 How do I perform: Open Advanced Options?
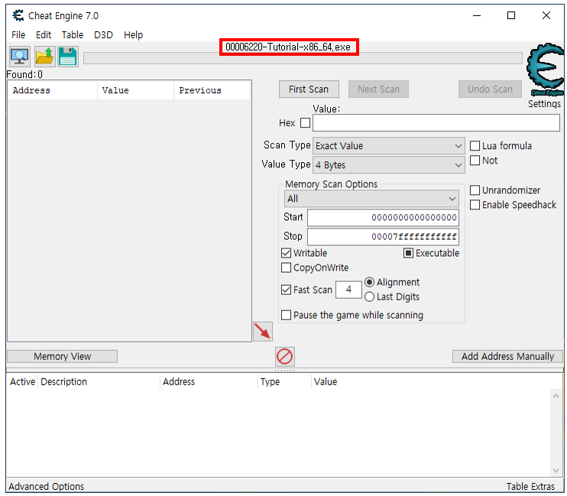pos(47,486)
